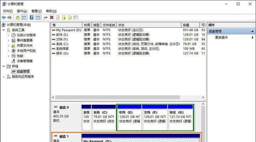
Task: Click the 服务和应用程序 icon
Action: click(x=9, y=77)
